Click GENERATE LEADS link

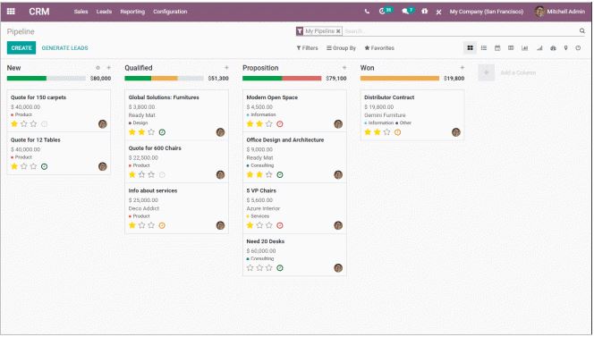coord(64,48)
